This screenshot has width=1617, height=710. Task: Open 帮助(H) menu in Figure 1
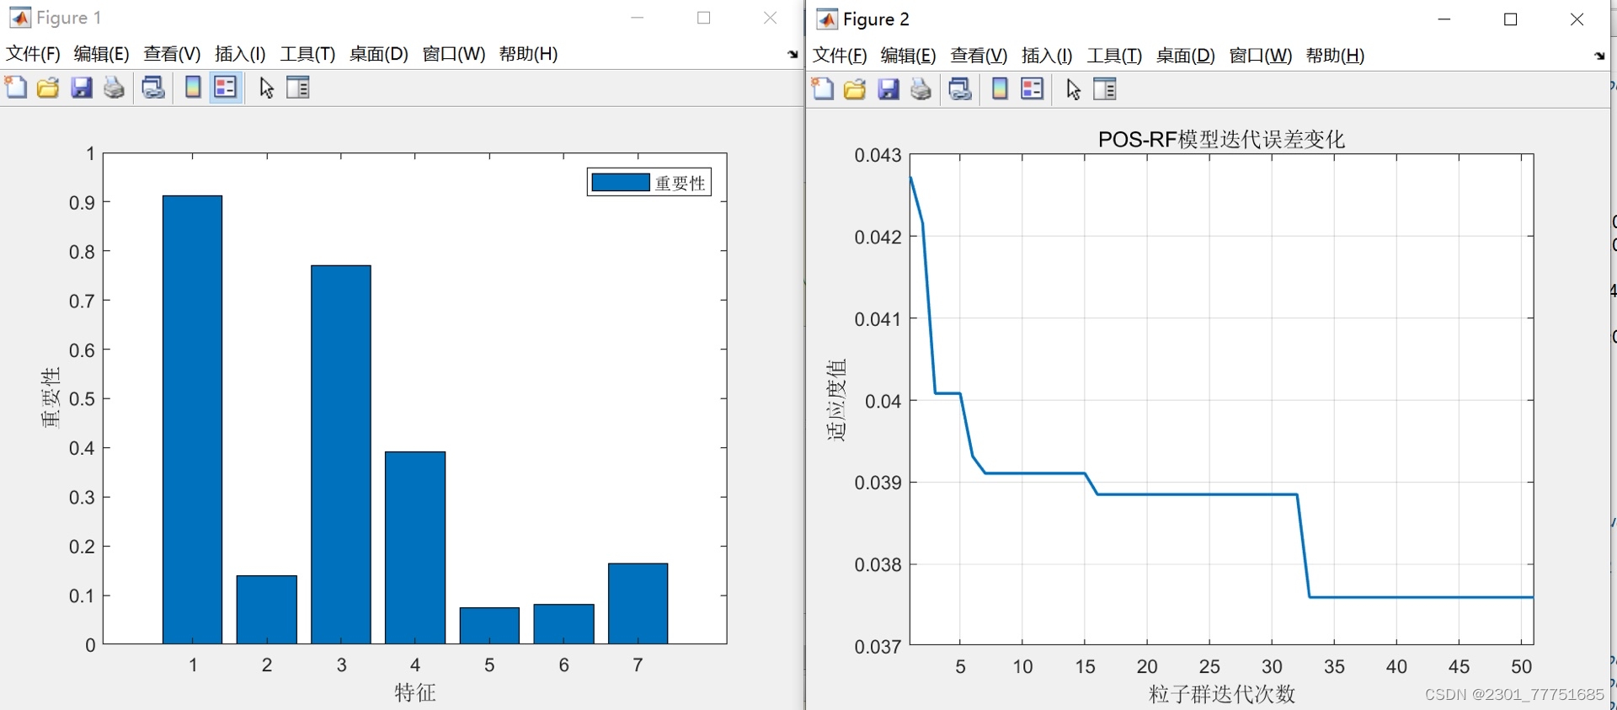tap(528, 54)
